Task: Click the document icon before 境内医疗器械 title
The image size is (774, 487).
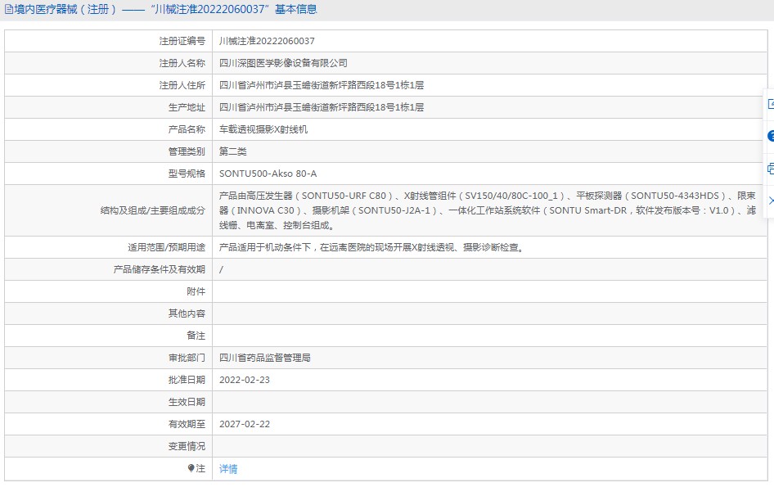Action: (9, 9)
